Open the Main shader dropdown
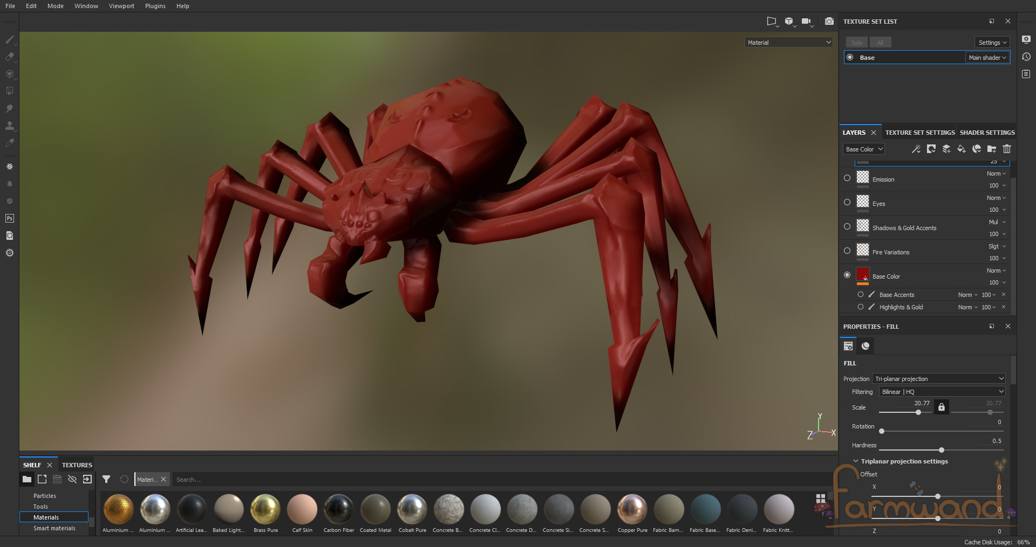Viewport: 1036px width, 547px height. tap(987, 58)
